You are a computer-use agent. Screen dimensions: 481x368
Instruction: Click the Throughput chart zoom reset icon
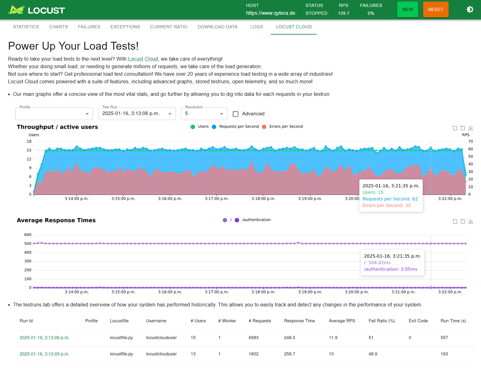pyautogui.click(x=463, y=128)
